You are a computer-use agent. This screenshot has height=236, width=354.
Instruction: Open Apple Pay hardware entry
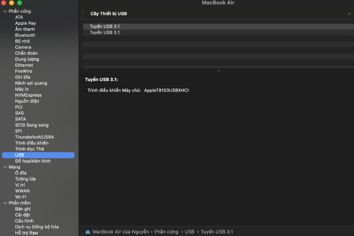[x=25, y=23]
